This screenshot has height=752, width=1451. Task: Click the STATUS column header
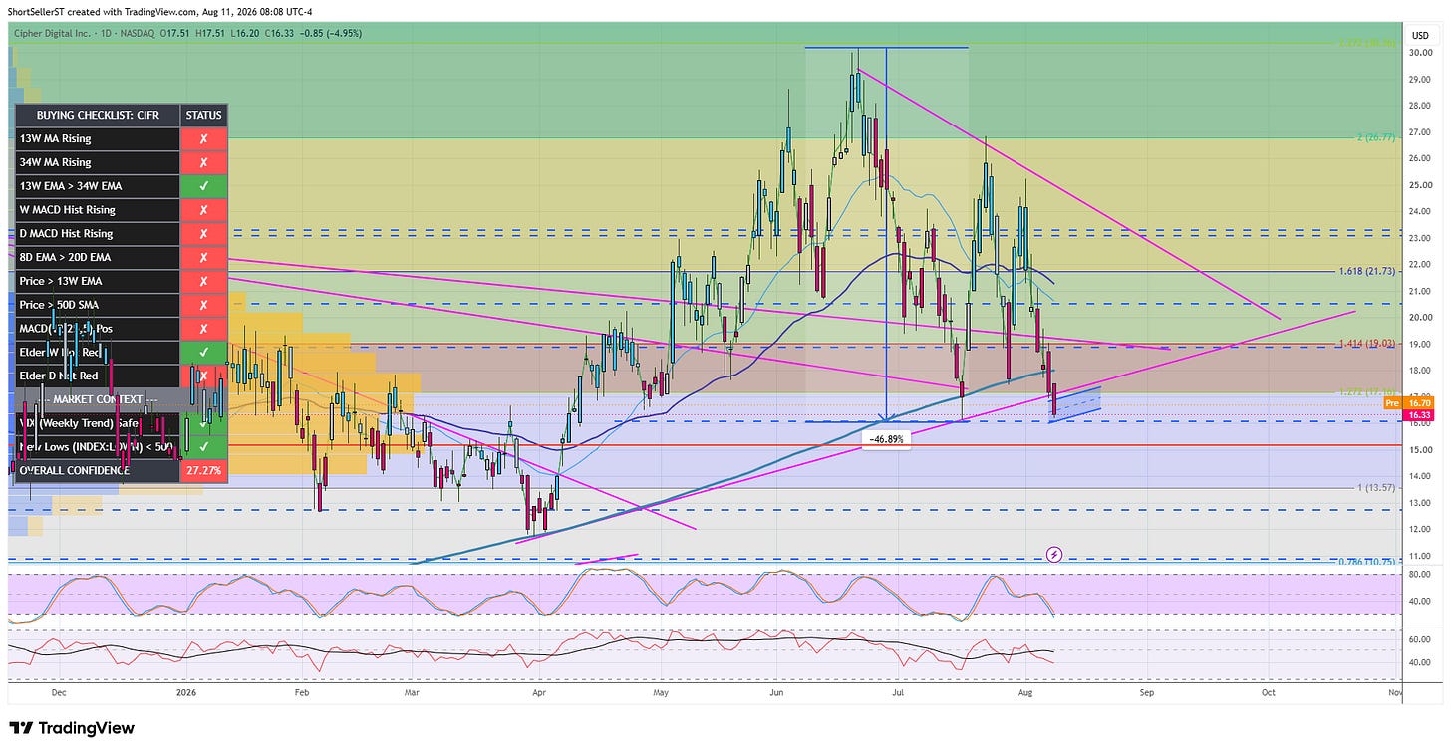(x=204, y=115)
